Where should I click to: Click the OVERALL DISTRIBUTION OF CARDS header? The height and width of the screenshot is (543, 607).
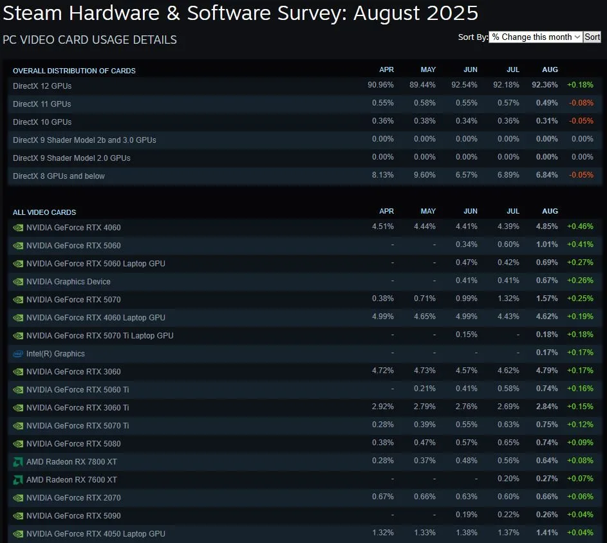73,71
